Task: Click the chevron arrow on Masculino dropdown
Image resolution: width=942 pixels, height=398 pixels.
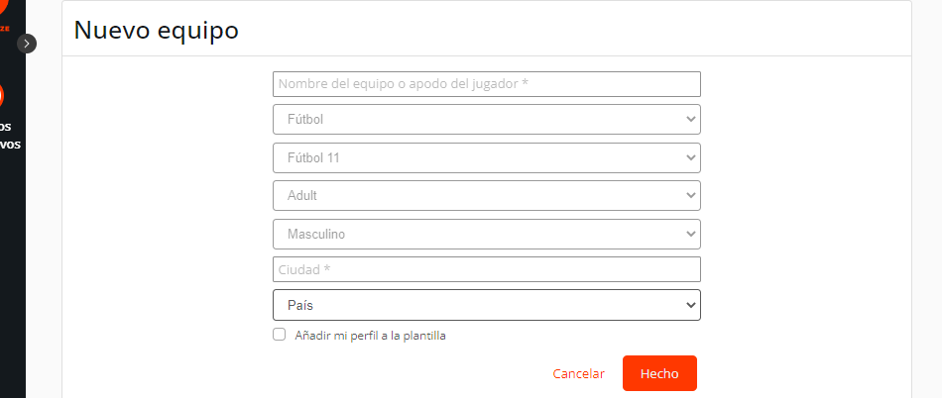Action: click(x=691, y=235)
